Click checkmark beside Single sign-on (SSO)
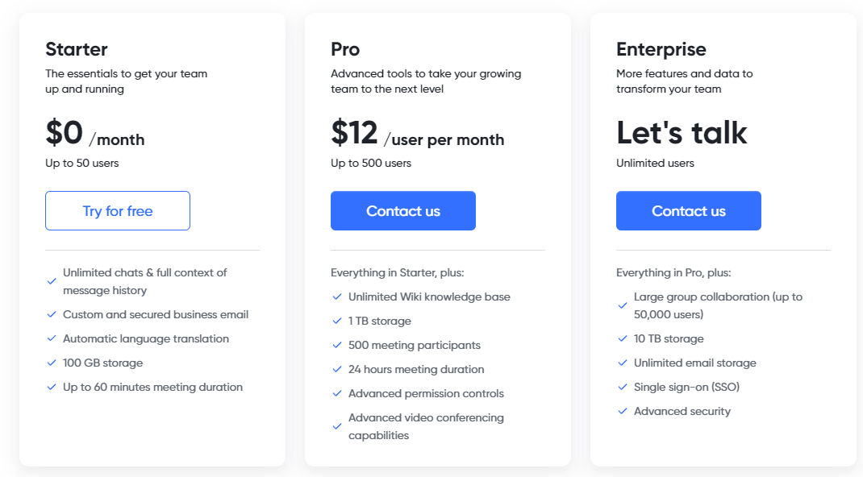 pos(623,388)
